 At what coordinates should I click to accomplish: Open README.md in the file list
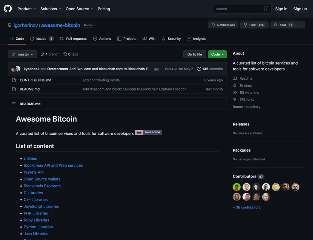pyautogui.click(x=30, y=89)
